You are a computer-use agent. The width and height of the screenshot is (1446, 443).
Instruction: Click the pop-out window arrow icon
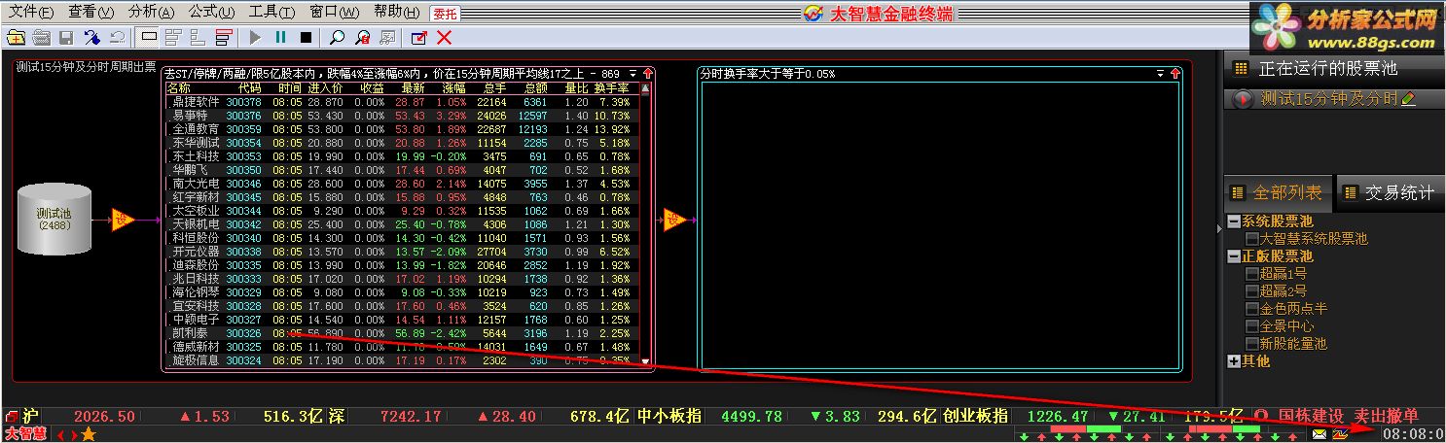tap(419, 38)
